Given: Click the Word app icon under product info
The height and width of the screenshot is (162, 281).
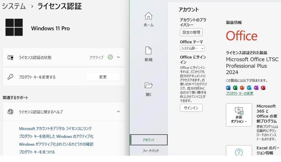Looking at the screenshot, I should pyautogui.click(x=228, y=88).
